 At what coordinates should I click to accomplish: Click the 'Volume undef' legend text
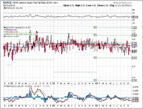[x=12, y=36]
